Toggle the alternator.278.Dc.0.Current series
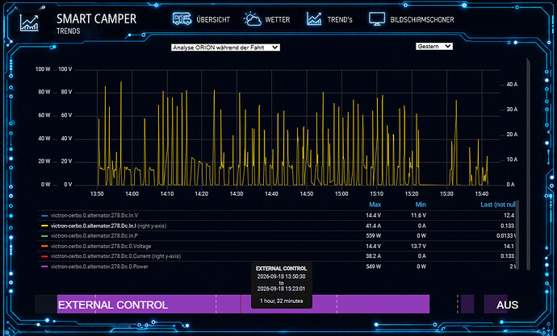The width and height of the screenshot is (557, 336). 115,256
